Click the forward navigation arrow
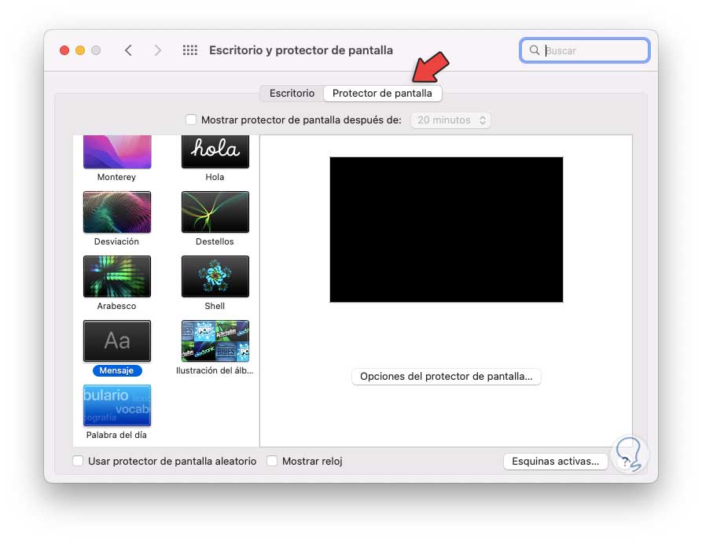 click(157, 50)
